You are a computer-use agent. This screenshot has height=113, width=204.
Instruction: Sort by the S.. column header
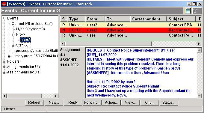[x=64, y=19]
